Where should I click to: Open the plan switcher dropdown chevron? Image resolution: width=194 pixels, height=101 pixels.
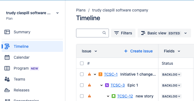[57, 13]
